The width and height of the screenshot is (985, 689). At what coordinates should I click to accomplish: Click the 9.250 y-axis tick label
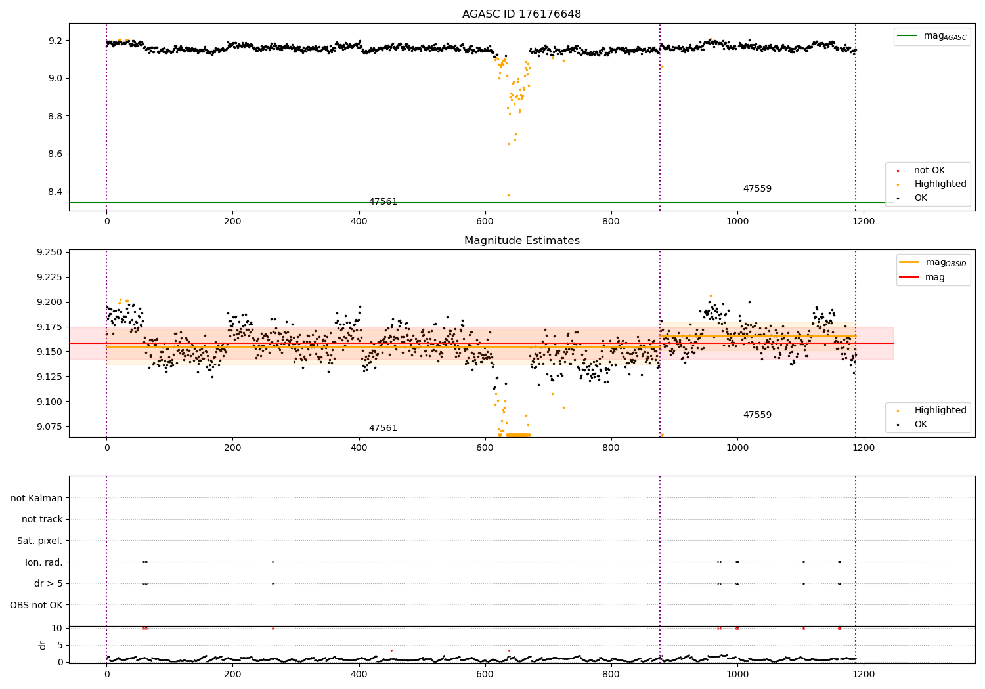pos(49,253)
